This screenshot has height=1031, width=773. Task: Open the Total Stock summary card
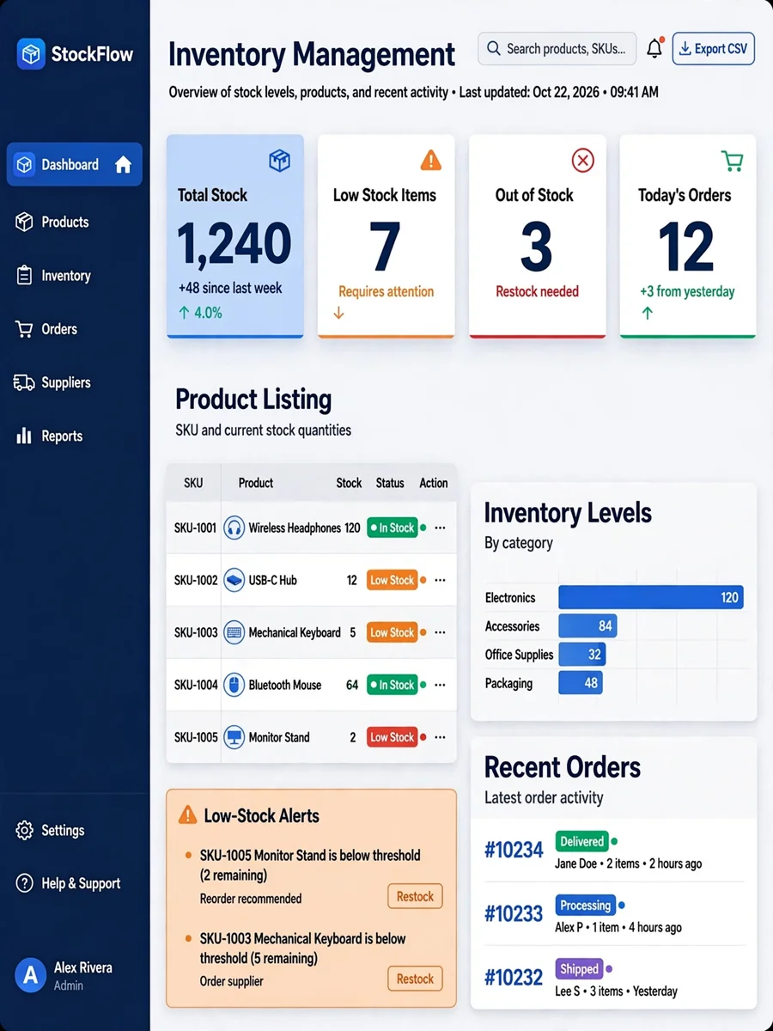pos(235,236)
